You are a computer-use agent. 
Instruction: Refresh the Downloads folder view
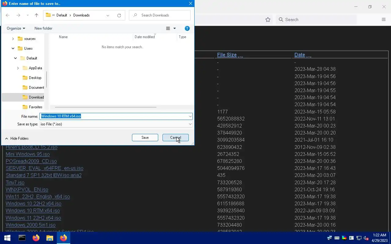(119, 15)
